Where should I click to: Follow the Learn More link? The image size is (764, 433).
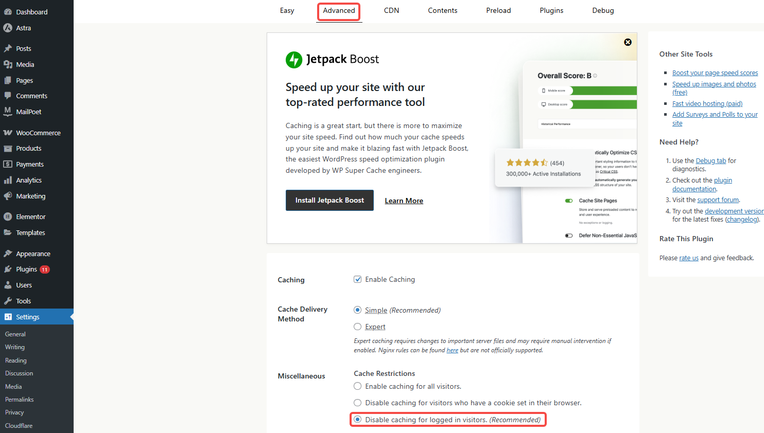pos(404,201)
